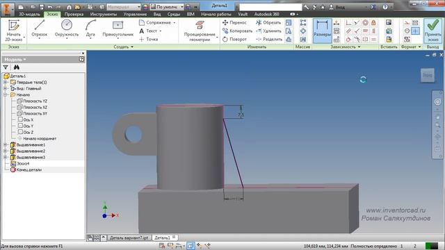Open the Материал dropdown
This screenshot has width=445, height=250.
point(124,7)
